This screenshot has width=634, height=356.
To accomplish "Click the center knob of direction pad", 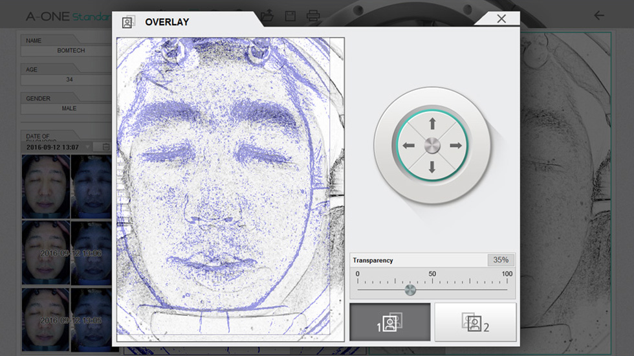I will [x=432, y=146].
